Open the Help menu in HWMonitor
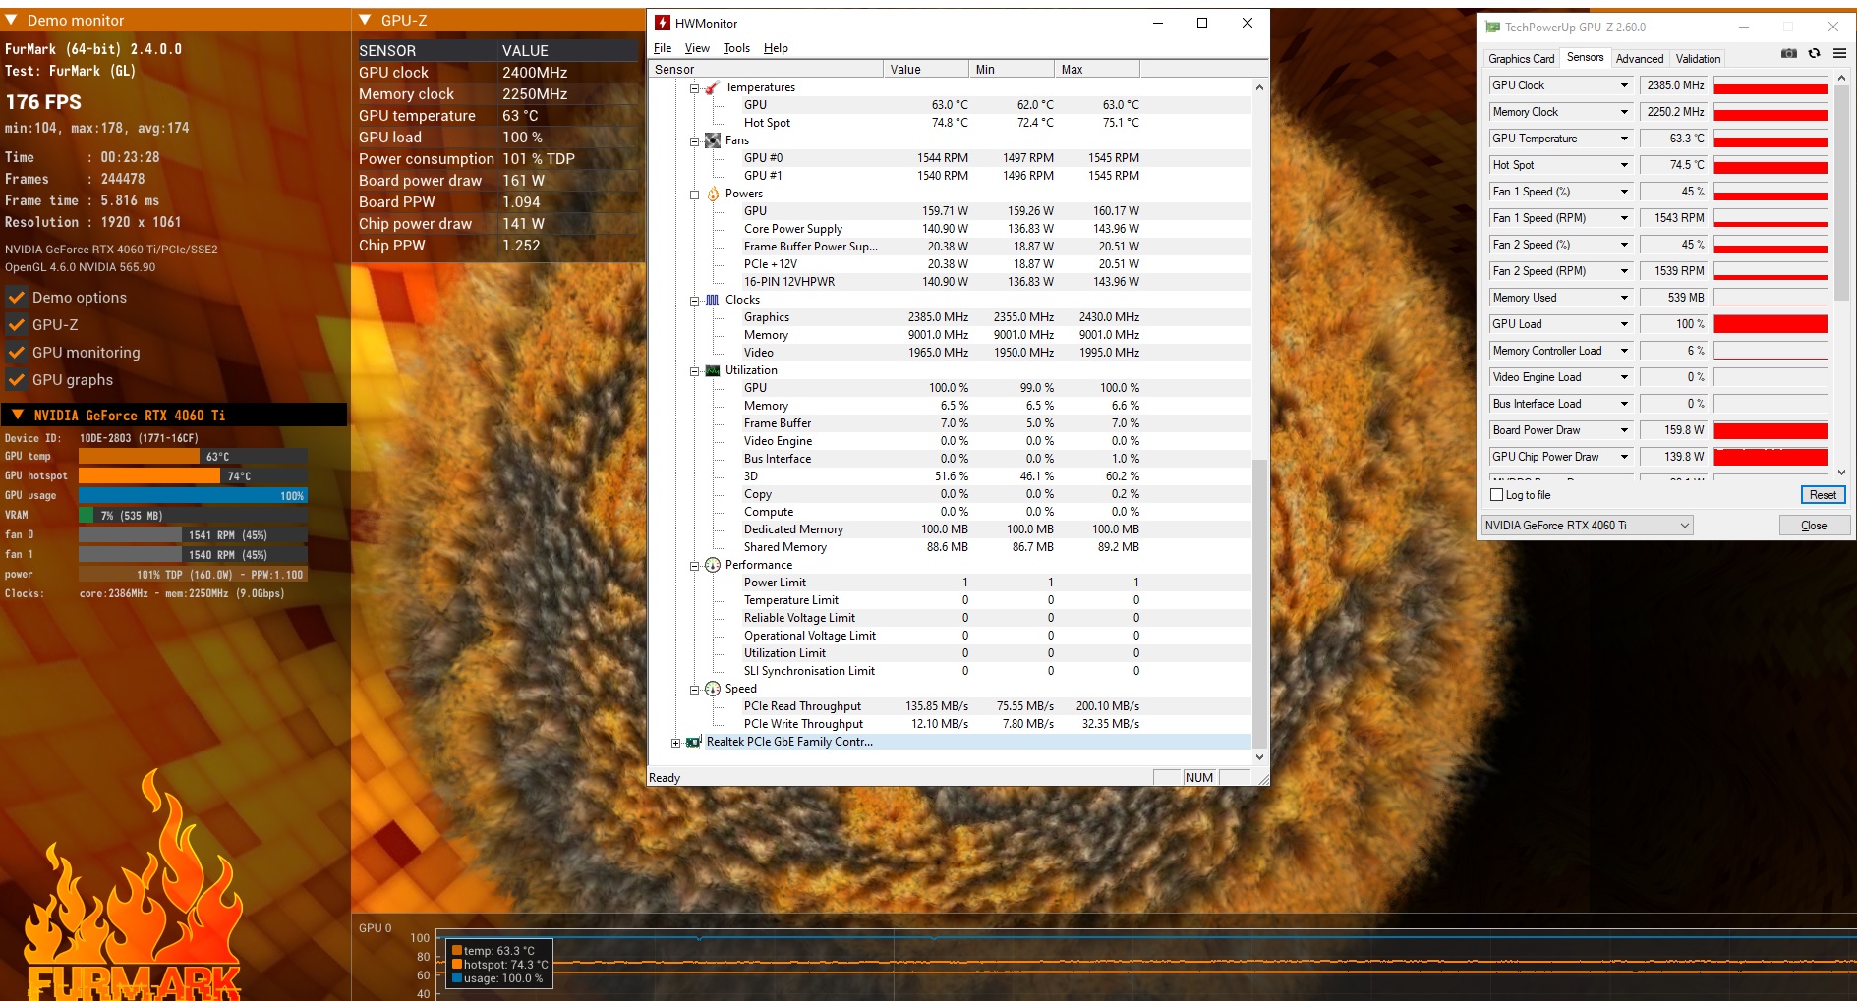The image size is (1857, 1001). [x=776, y=48]
